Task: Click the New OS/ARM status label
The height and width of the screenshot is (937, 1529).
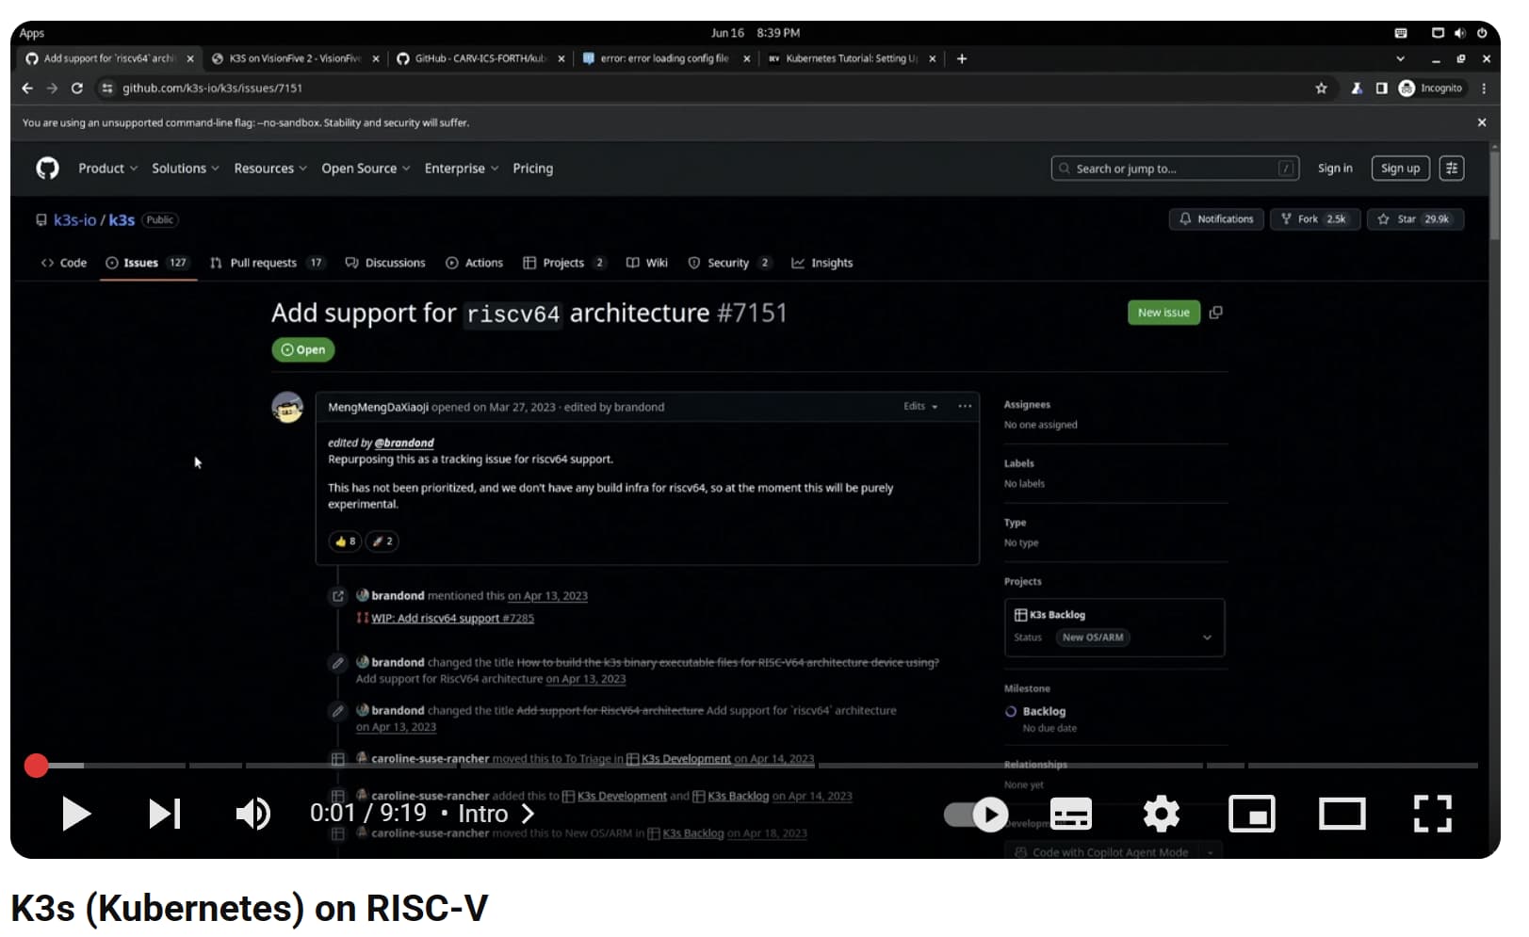Action: (x=1093, y=638)
